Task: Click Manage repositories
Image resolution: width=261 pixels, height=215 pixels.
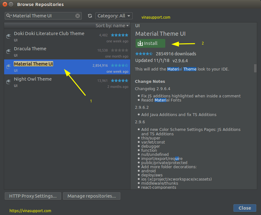Action: [x=92, y=196]
